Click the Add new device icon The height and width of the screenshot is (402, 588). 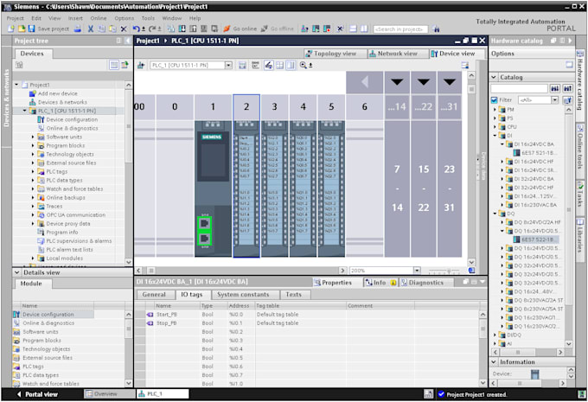[x=33, y=93]
